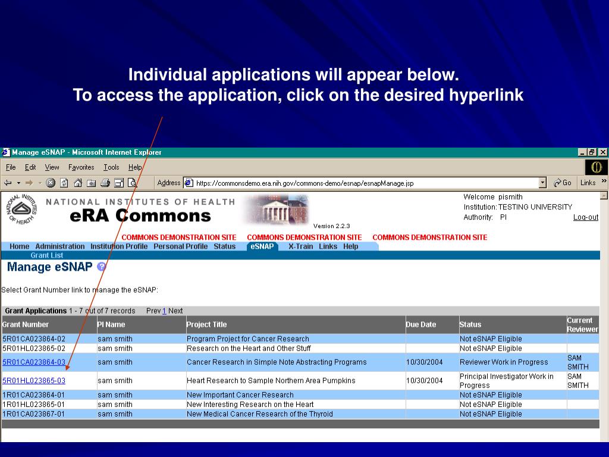The width and height of the screenshot is (609, 457).
Task: Open the Back button history dropdown arrow
Action: [x=18, y=183]
